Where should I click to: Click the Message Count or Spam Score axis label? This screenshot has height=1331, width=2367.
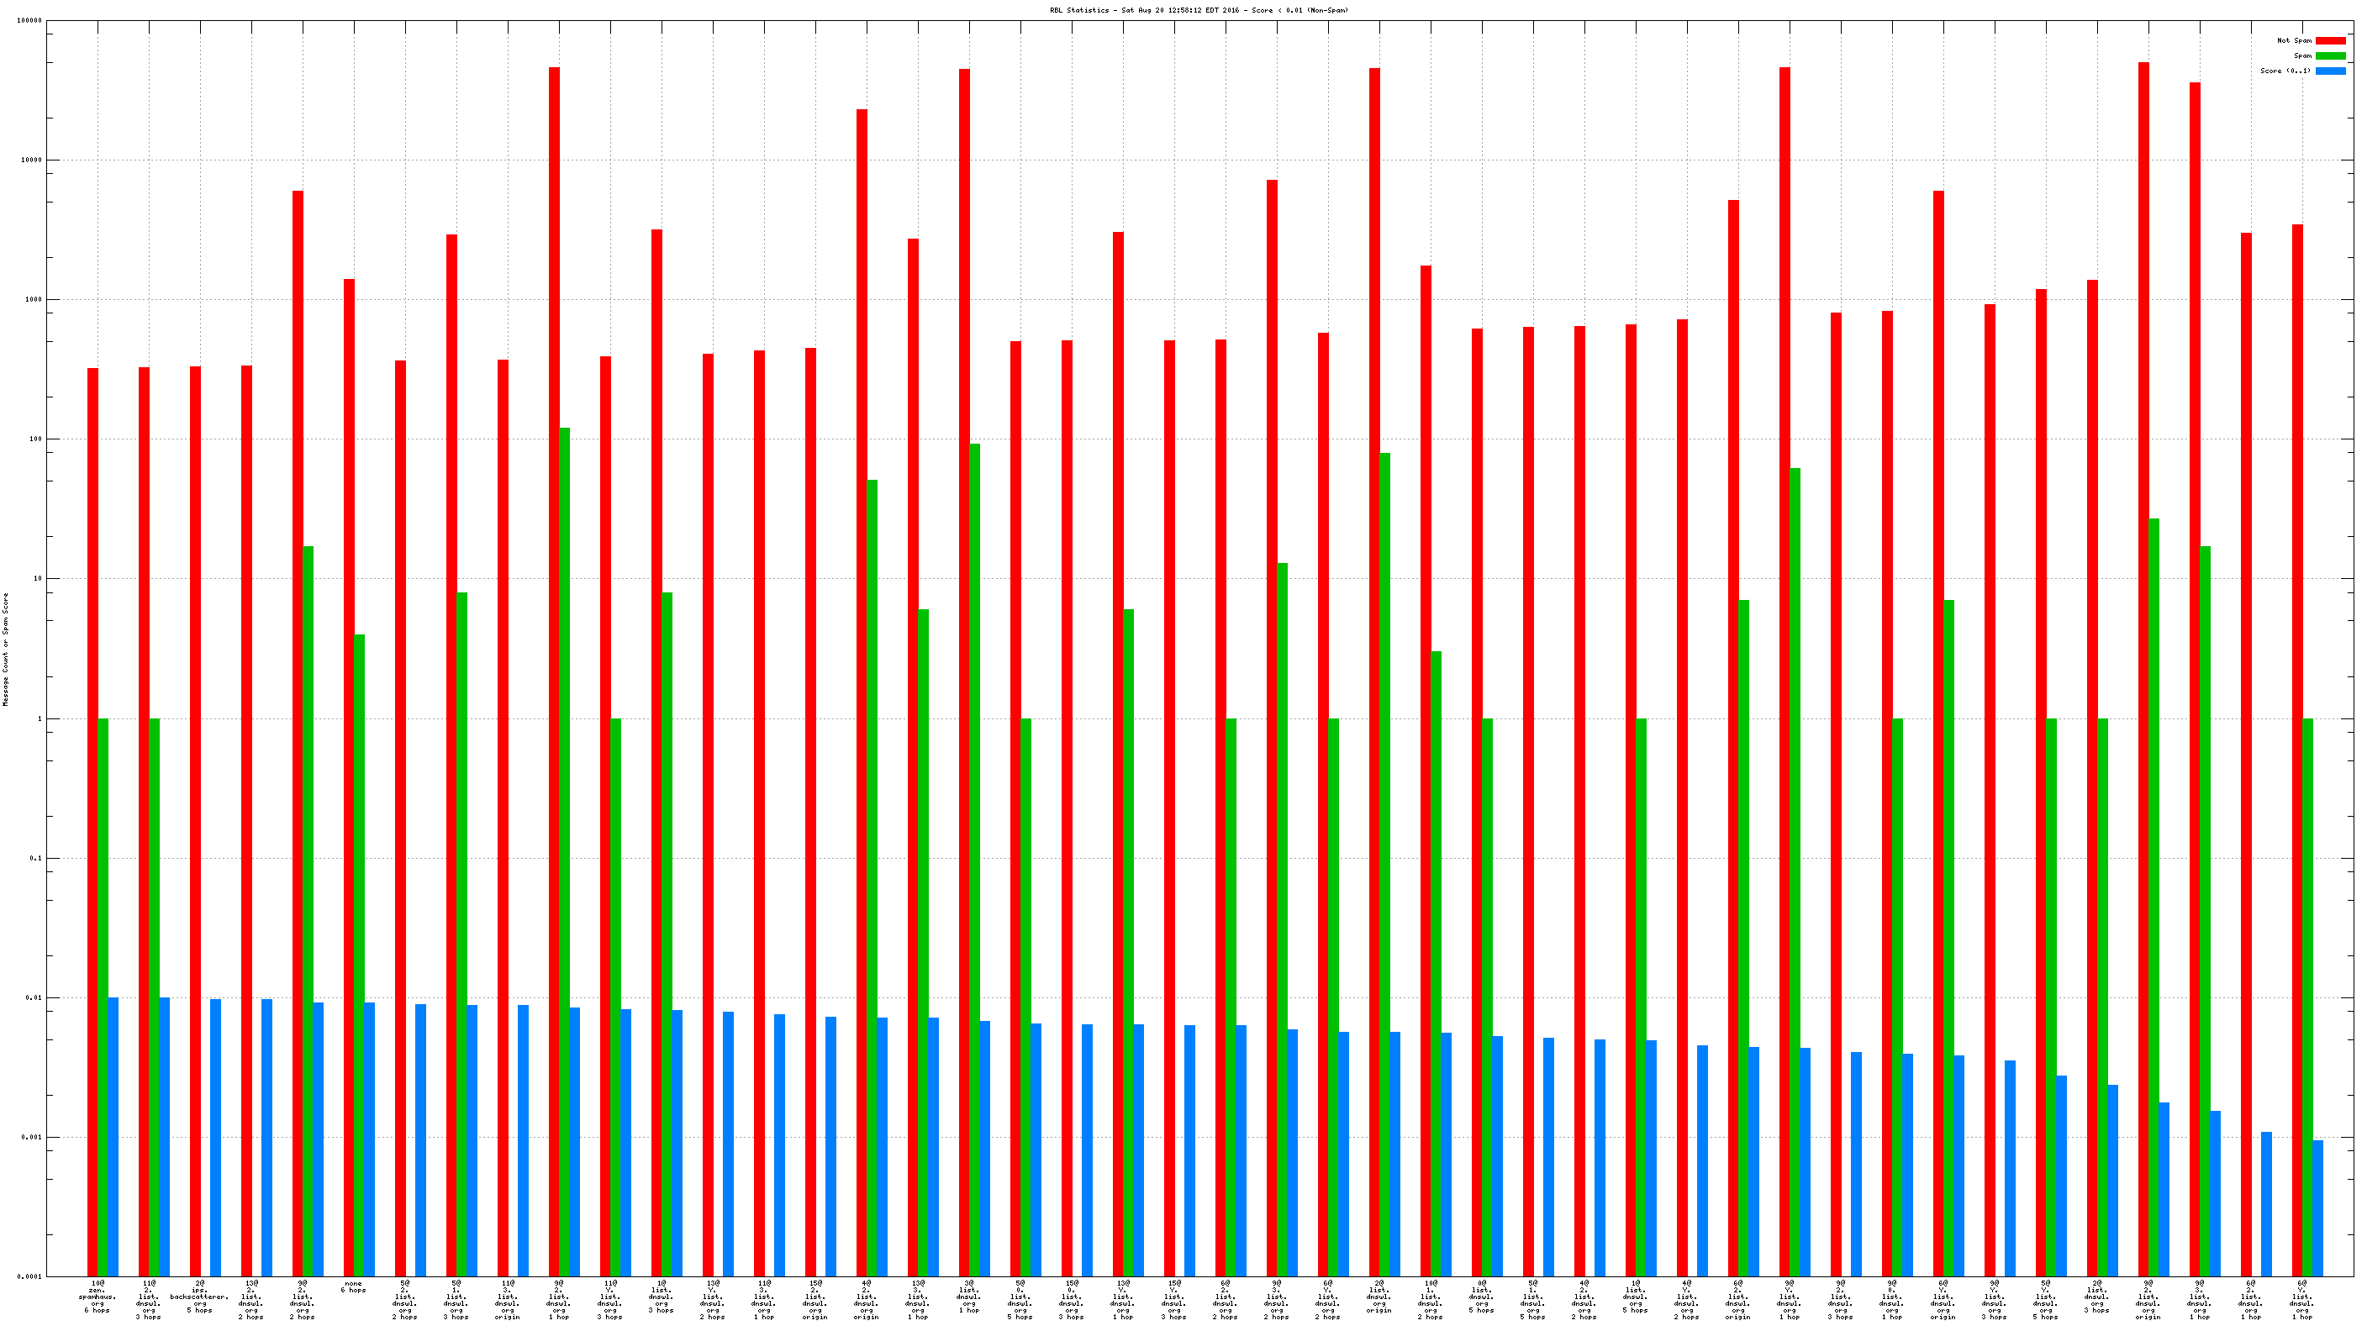point(6,649)
